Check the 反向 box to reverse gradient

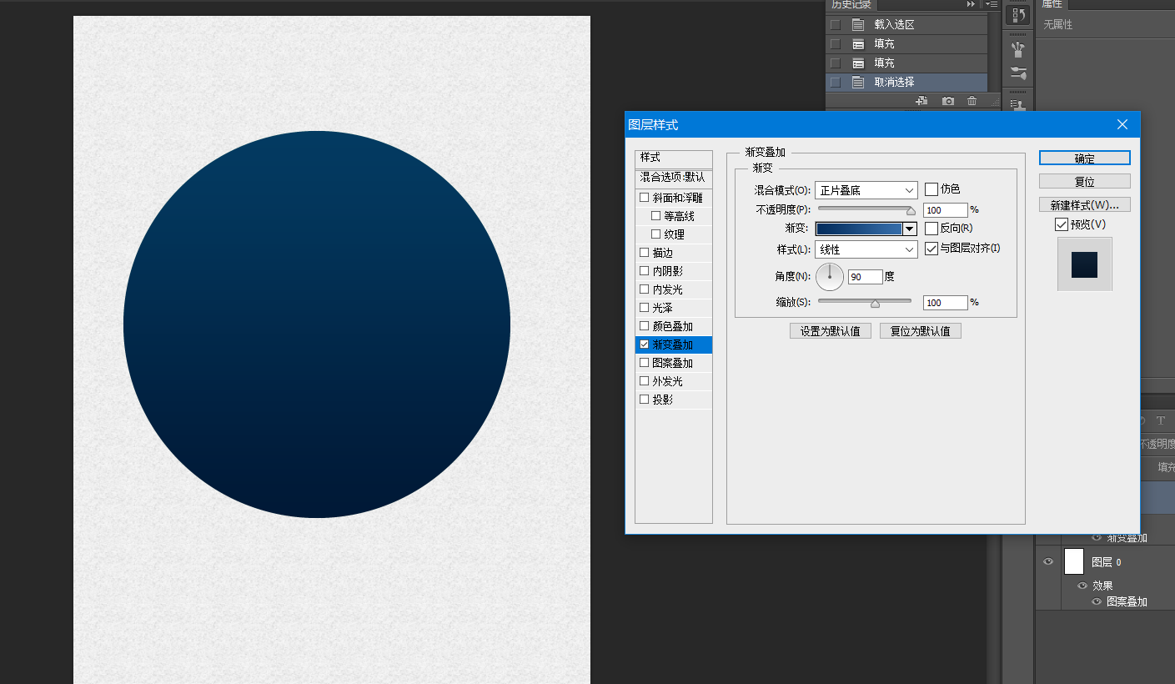(931, 228)
